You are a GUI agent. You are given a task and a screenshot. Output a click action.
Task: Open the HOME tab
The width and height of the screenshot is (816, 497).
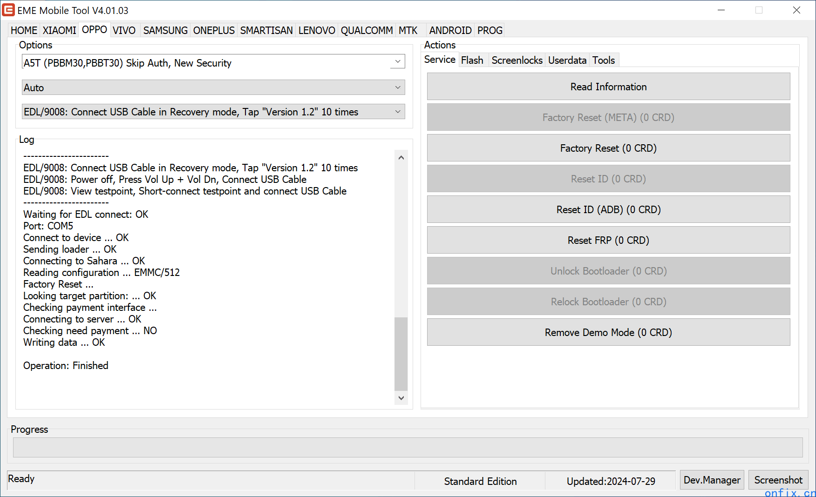pos(24,30)
